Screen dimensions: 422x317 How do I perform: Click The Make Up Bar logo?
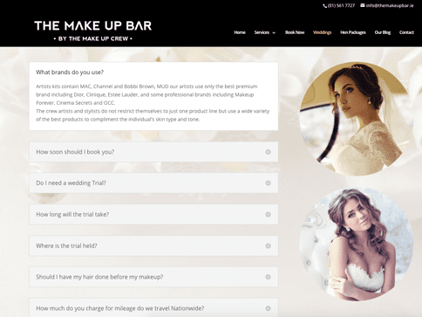93,31
